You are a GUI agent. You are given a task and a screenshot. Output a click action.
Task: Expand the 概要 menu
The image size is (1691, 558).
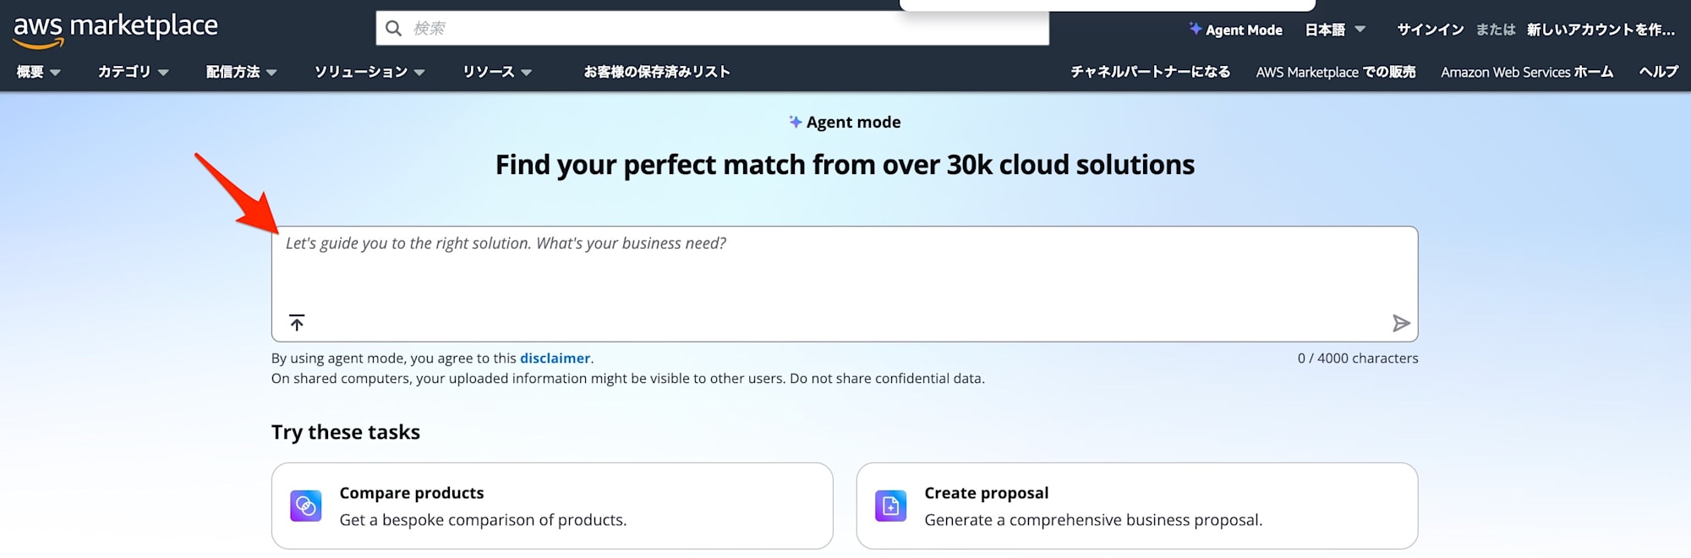click(38, 72)
